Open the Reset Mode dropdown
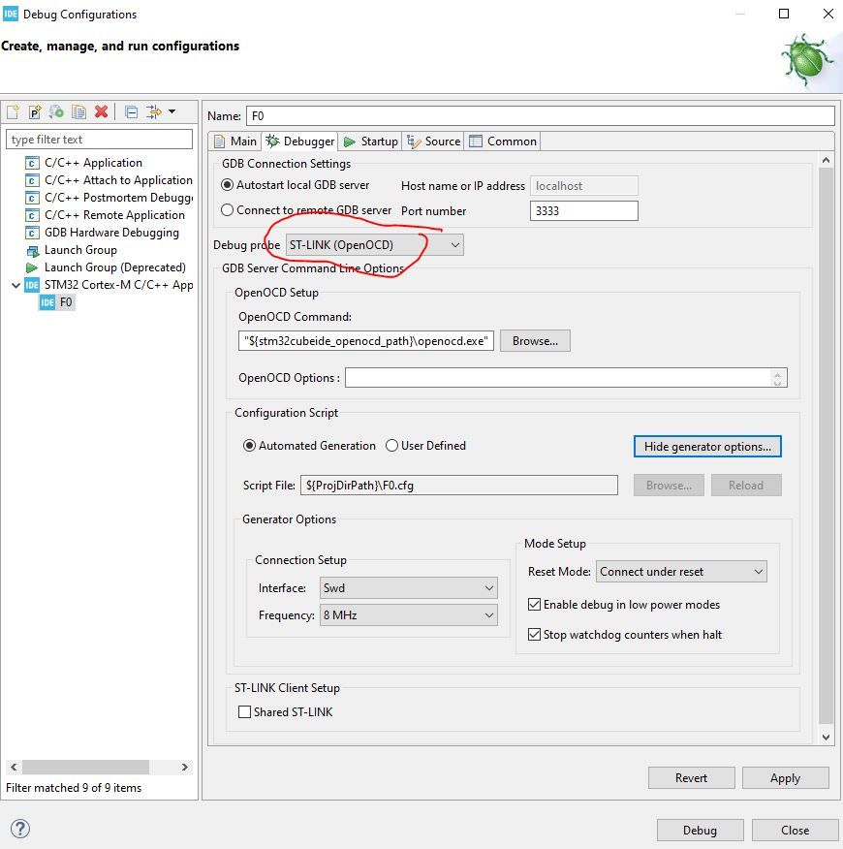The image size is (843, 849). [x=681, y=571]
